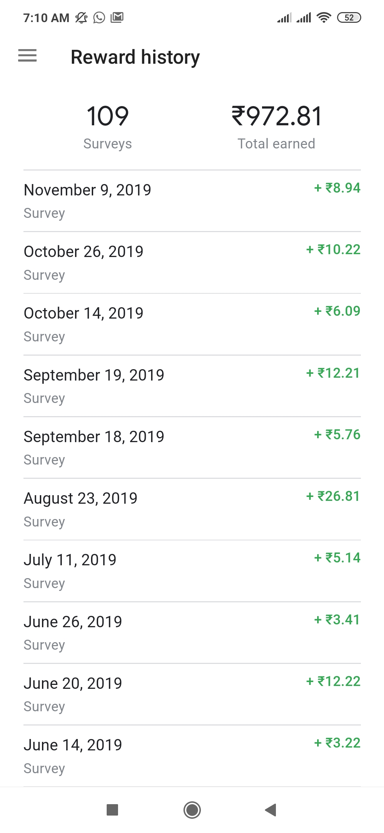
Task: Tap the muted bell status icon
Action: (x=81, y=17)
